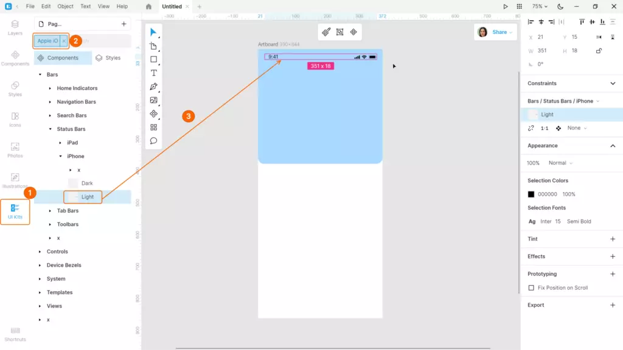Select the Rectangle shape tool
The height and width of the screenshot is (350, 623).
tap(153, 60)
